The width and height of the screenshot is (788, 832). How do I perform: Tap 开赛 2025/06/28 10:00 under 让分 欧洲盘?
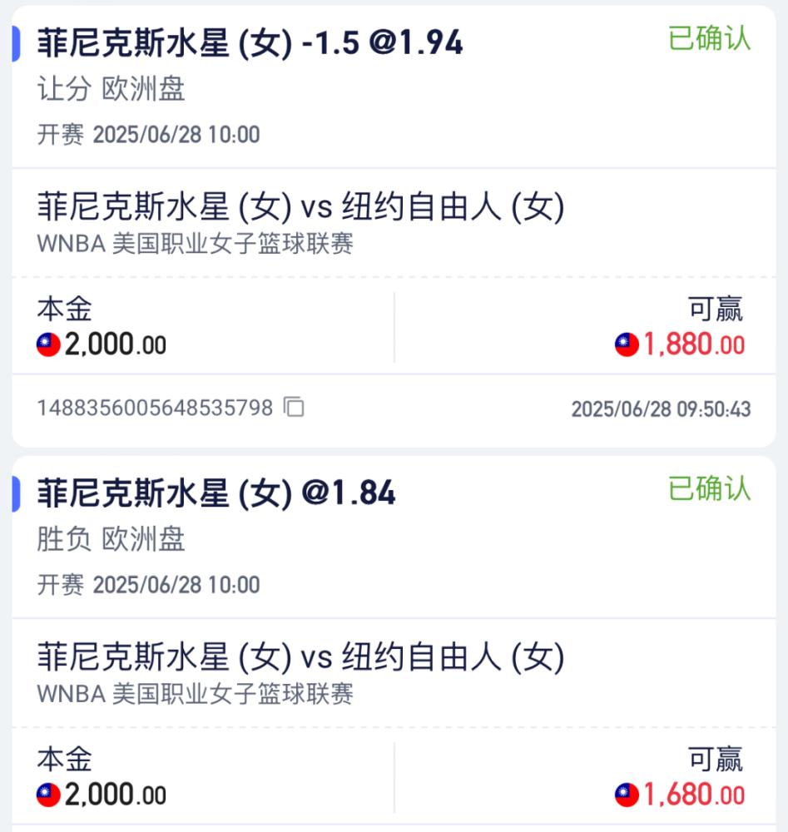click(149, 134)
